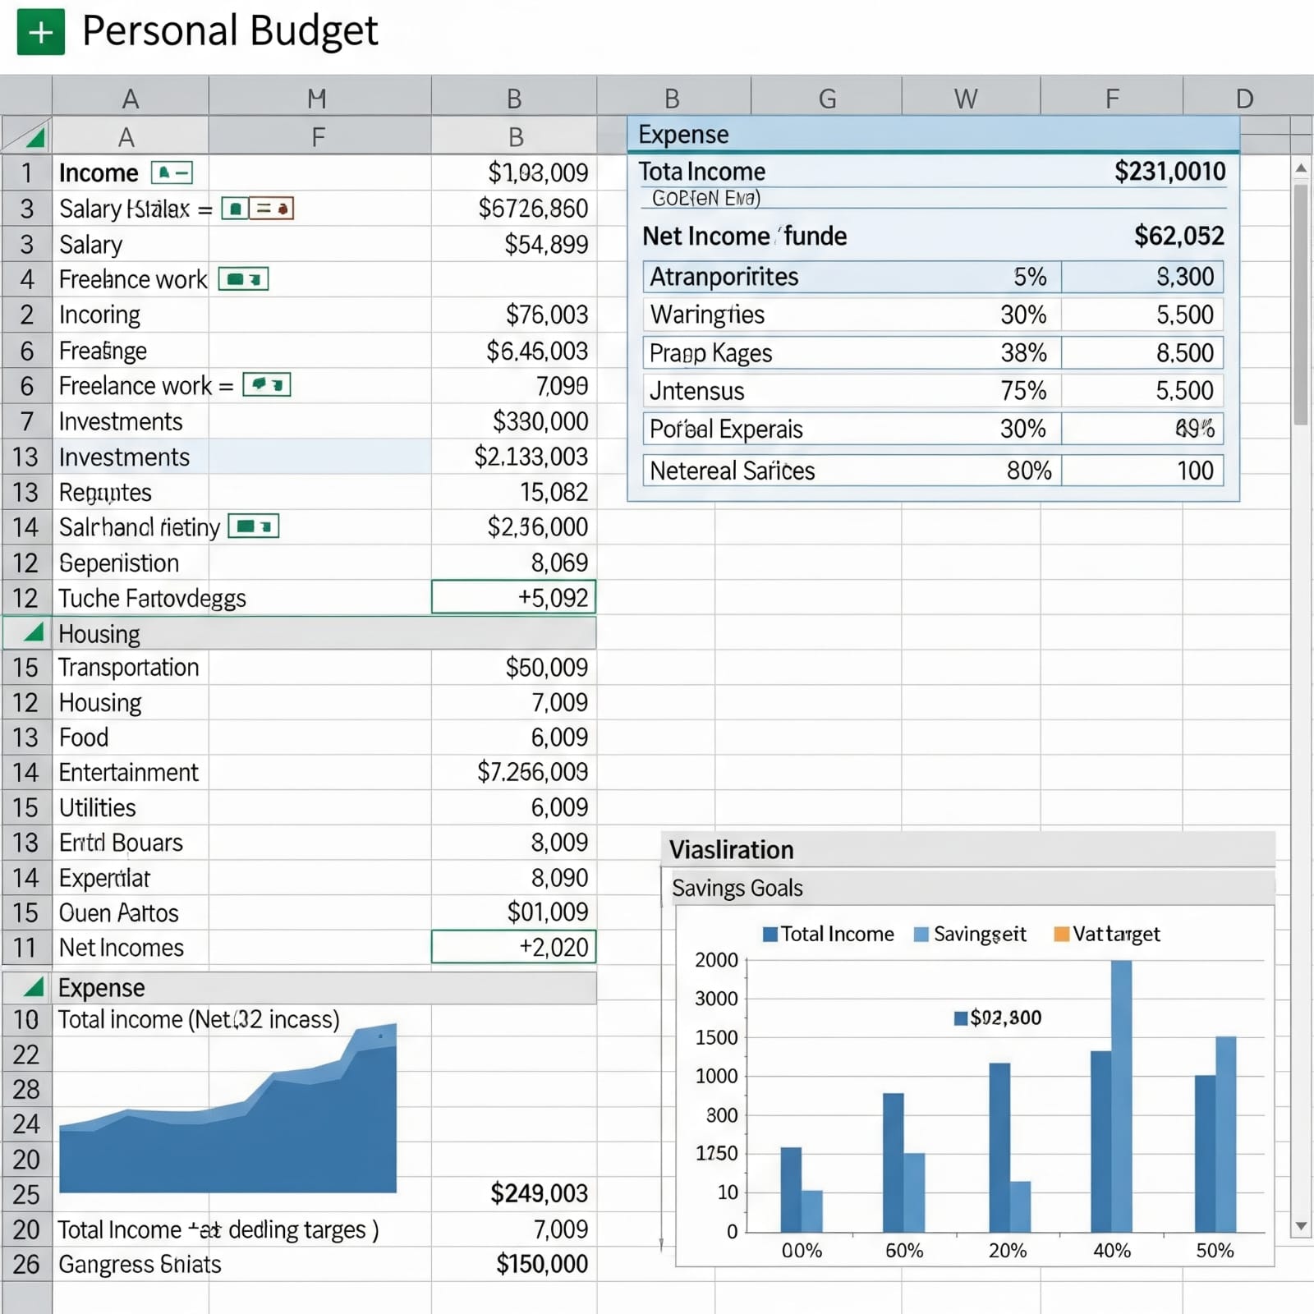Click the Food row label

pos(84,737)
